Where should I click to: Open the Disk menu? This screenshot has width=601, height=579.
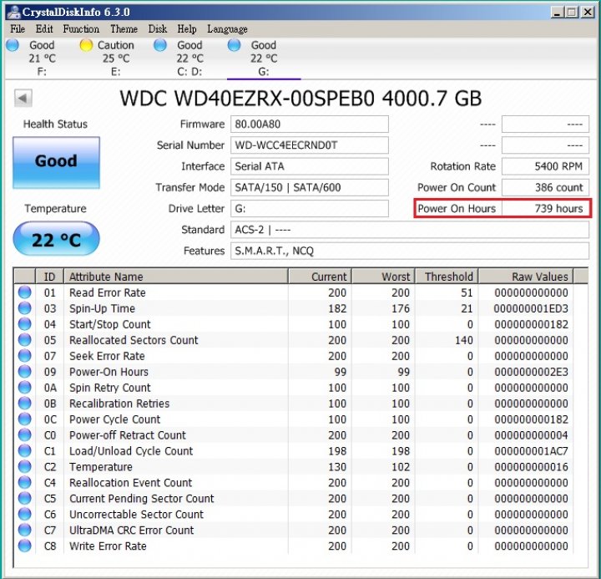tap(158, 28)
